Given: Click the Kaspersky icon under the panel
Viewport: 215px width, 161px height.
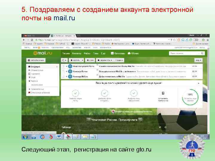Looking at the screenshot, I should (113, 112).
